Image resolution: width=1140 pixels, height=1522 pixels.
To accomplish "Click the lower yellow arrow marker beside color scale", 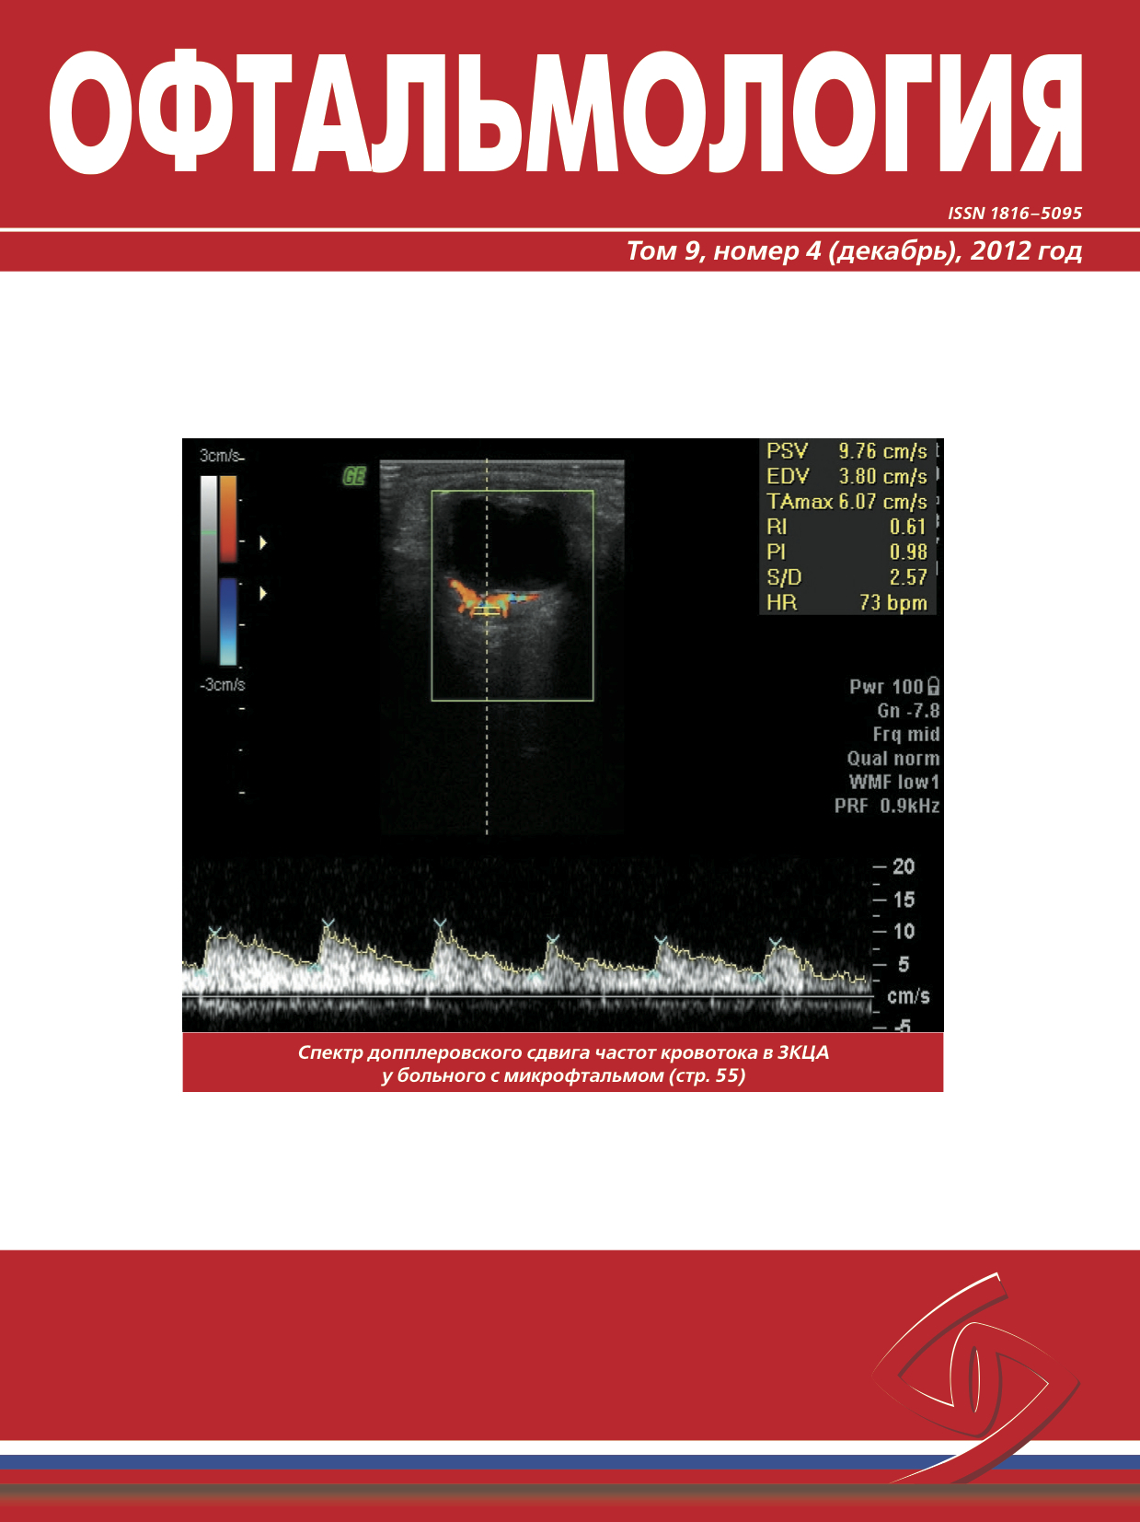I will (263, 593).
